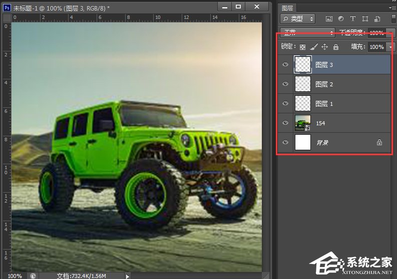This screenshot has height=279, width=397.
Task: Click the 图层 3 layer thumbnail
Action: (303, 65)
